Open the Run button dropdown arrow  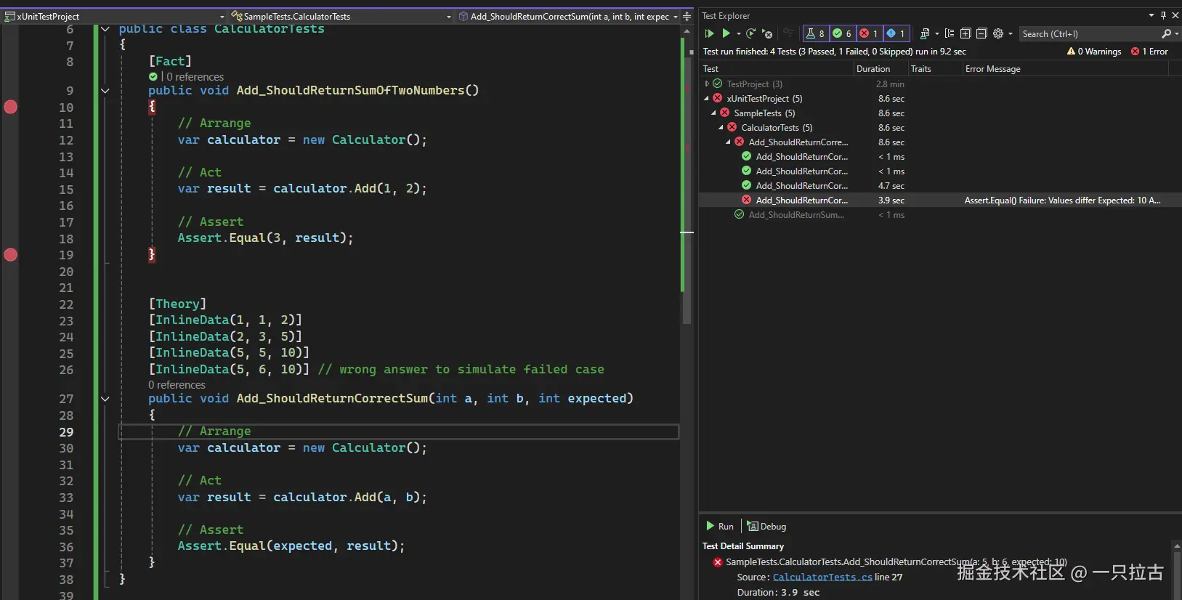pos(739,33)
